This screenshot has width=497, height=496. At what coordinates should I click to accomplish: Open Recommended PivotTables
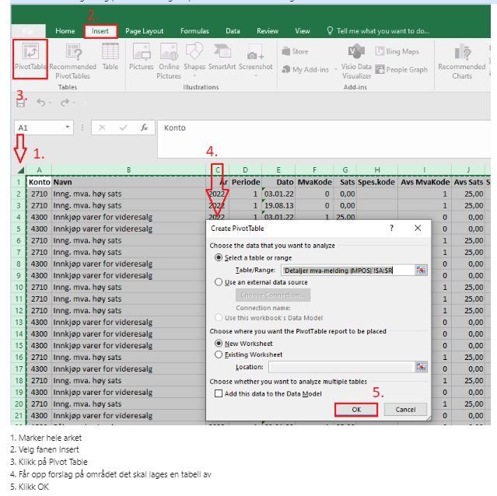pos(73,61)
